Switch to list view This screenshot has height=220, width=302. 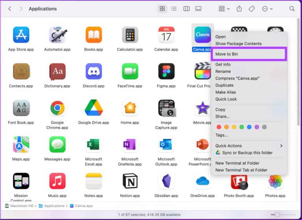(174, 9)
